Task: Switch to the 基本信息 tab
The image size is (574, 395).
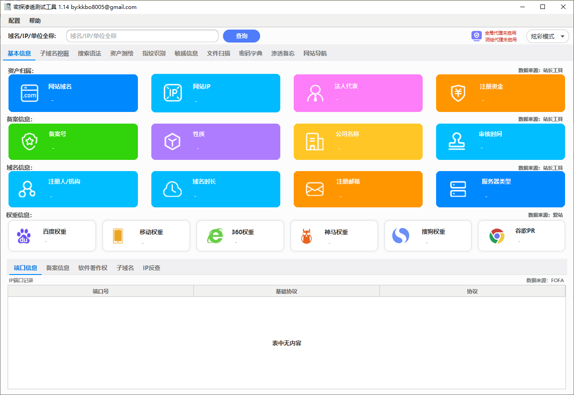Action: coord(19,53)
